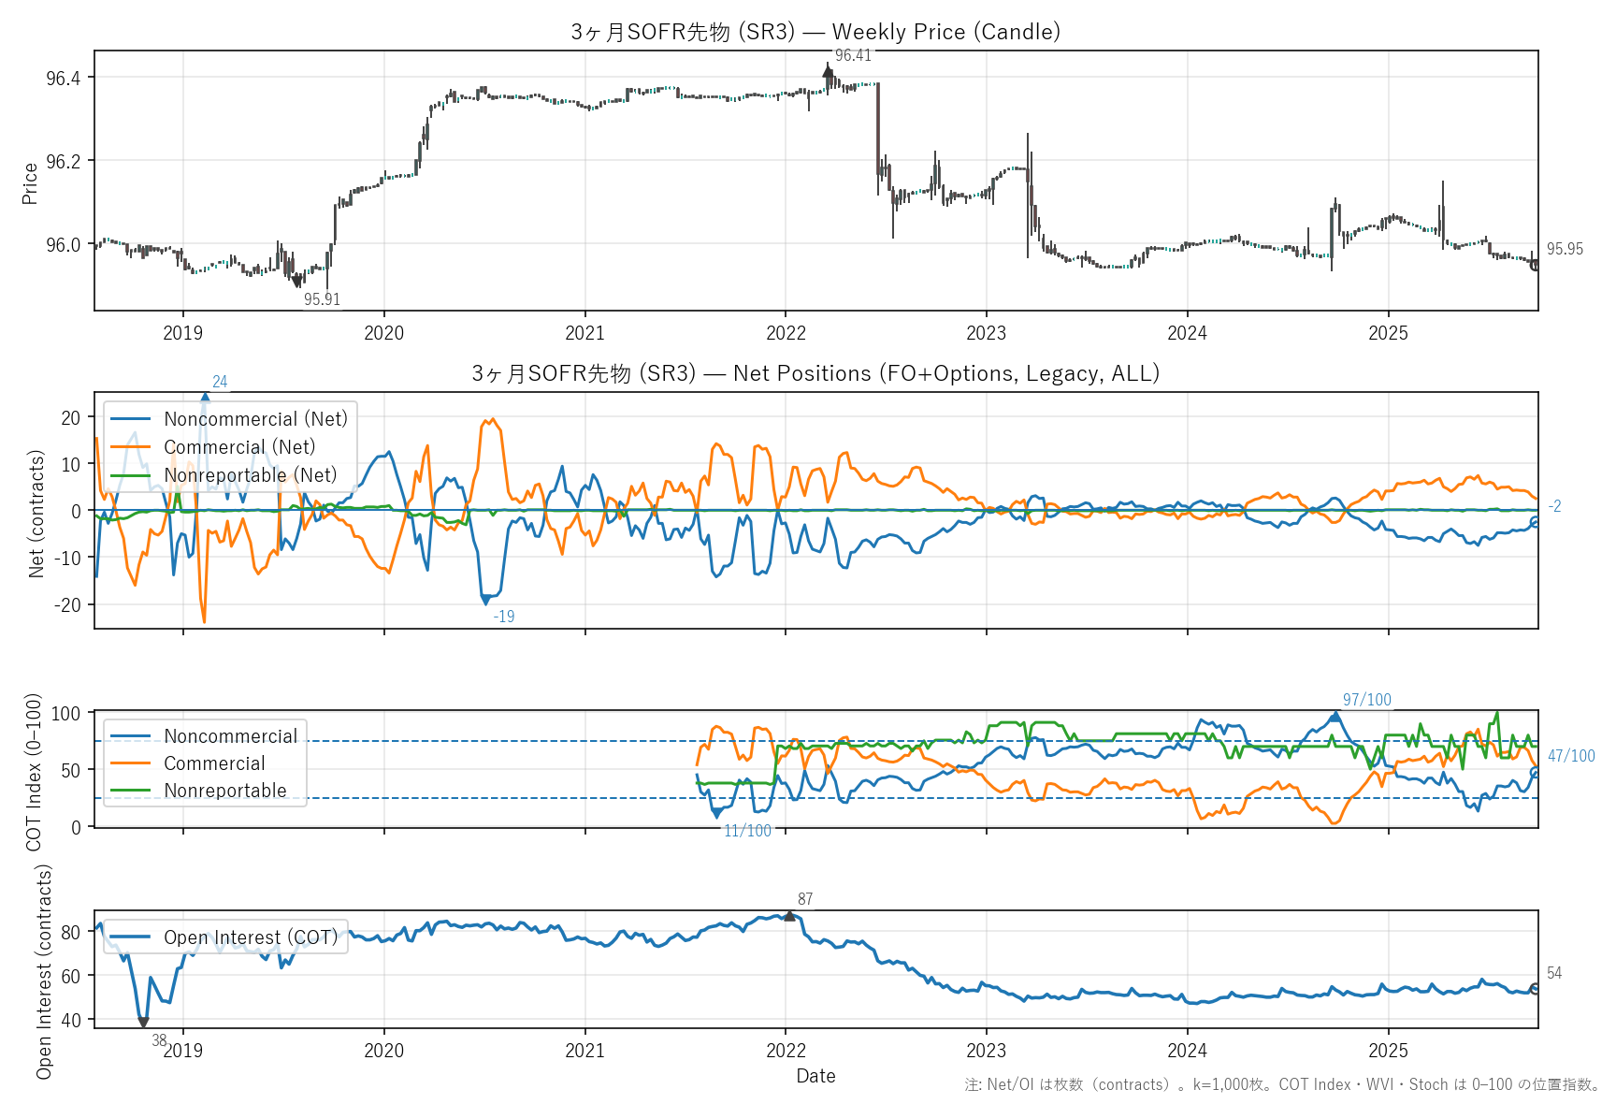Toggle the Noncommercial (Net) legend entry
Image resolution: width=1616 pixels, height=1104 pixels.
coord(255,419)
